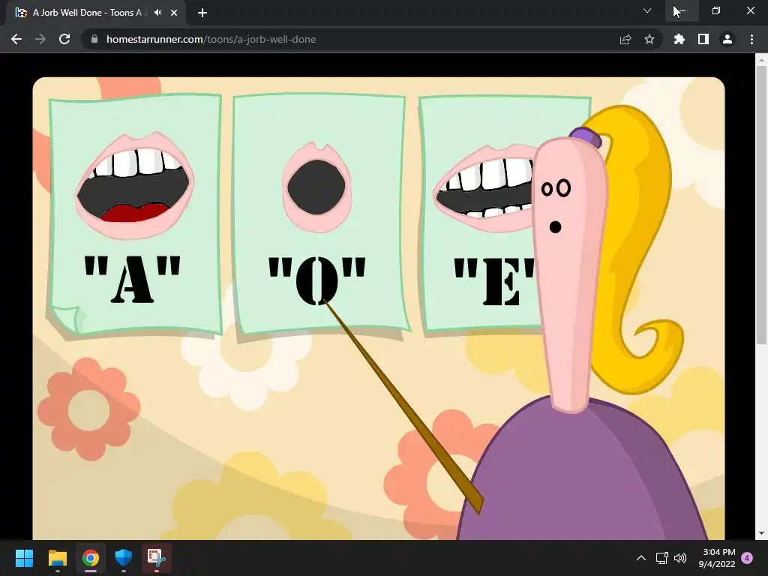Click the scrollbar up arrow

pos(761,60)
